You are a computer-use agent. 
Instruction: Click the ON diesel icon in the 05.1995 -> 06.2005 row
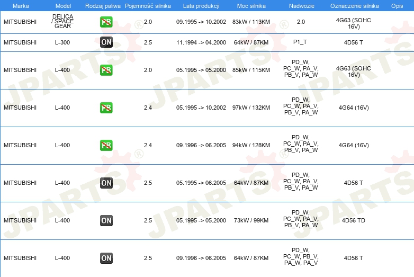click(106, 183)
